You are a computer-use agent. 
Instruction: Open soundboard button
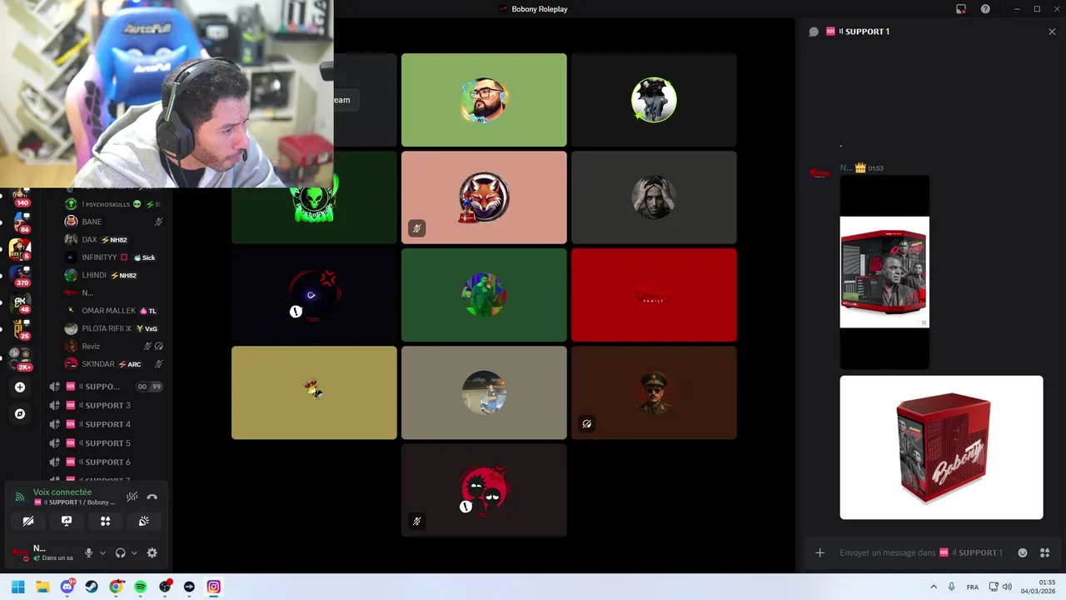click(143, 521)
